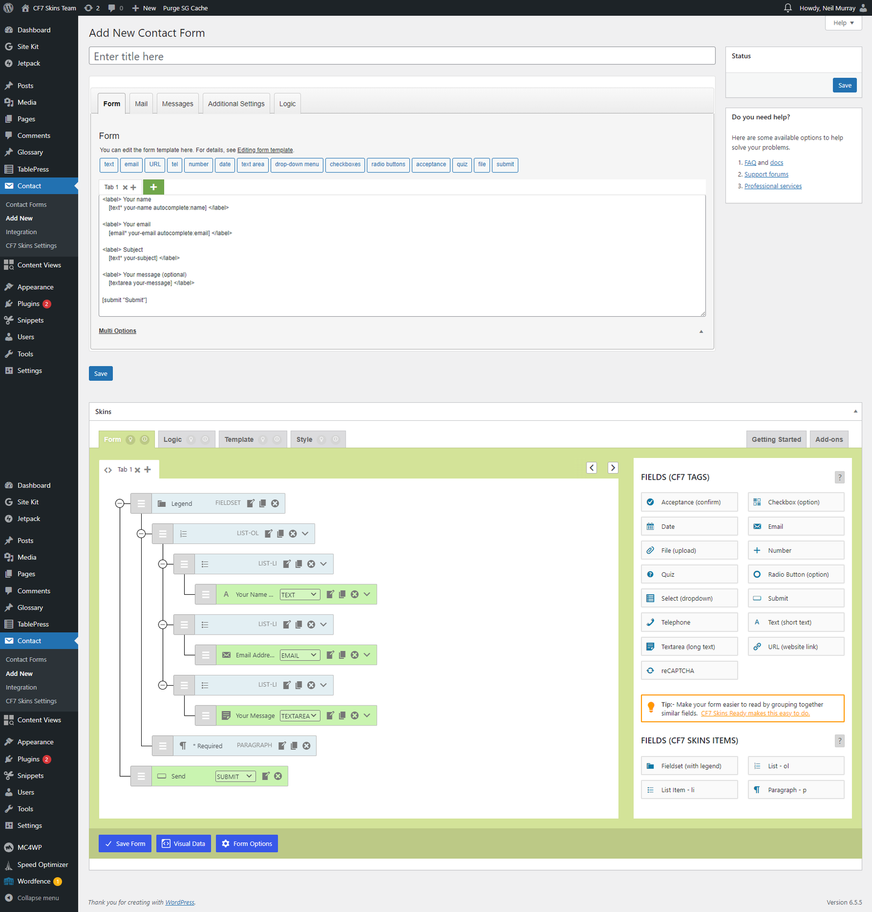The height and width of the screenshot is (912, 872).
Task: Expand the Email Address row chevron
Action: 367,655
